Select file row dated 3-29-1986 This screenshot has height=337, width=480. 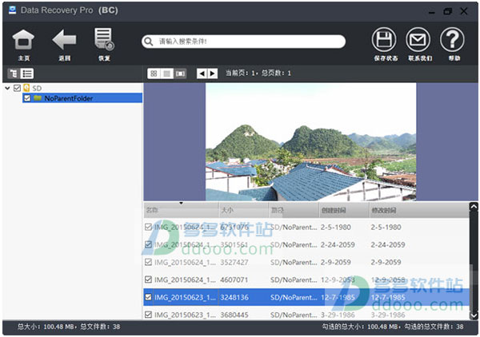pos(306,315)
